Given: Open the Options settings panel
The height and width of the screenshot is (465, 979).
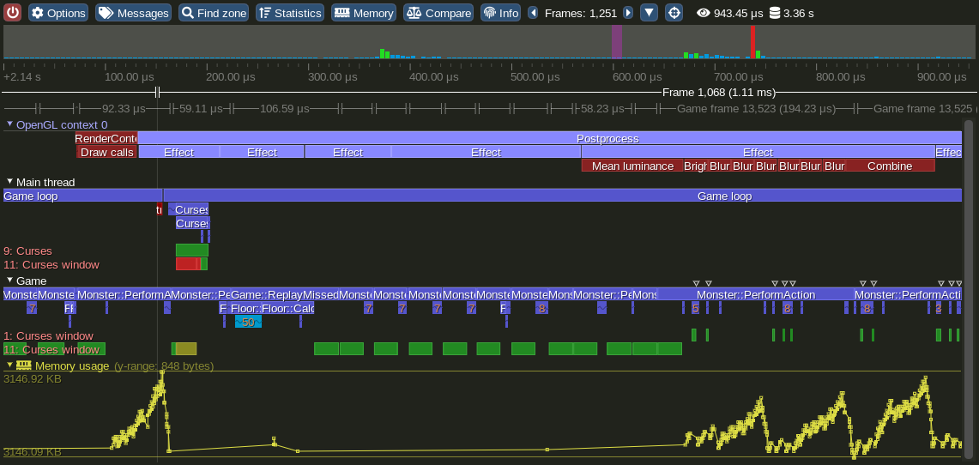Looking at the screenshot, I should tap(58, 13).
